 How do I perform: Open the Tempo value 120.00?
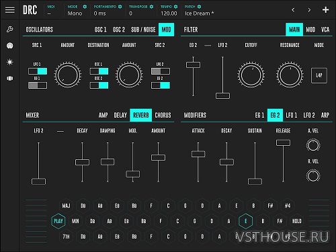(x=169, y=13)
